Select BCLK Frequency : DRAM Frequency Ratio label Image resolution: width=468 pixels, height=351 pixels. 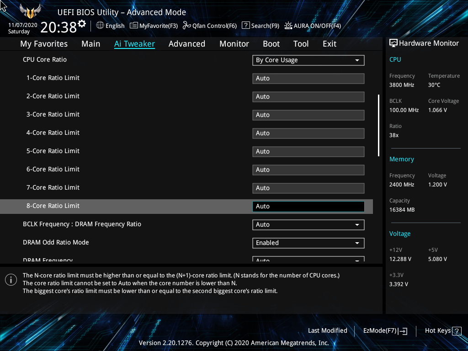tap(82, 224)
